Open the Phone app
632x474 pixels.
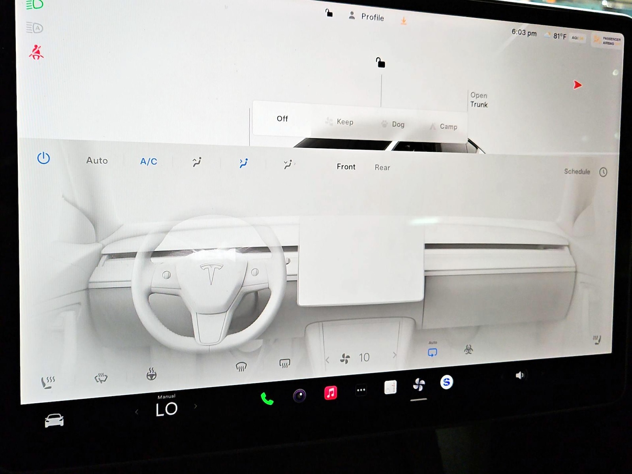(267, 399)
